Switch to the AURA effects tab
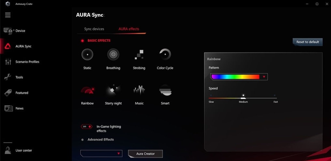The image size is (331, 161). click(129, 29)
